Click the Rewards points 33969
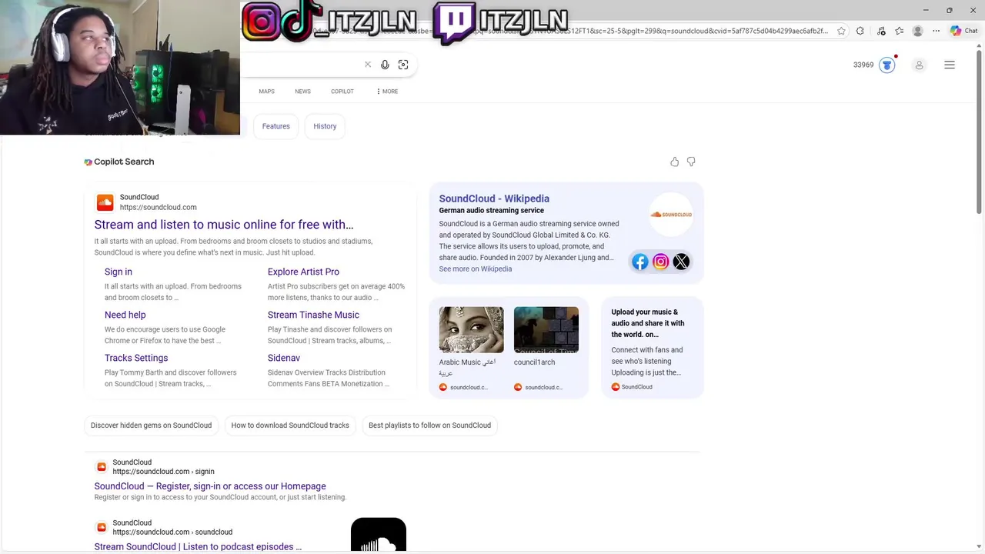This screenshot has height=554, width=985. pos(863,65)
